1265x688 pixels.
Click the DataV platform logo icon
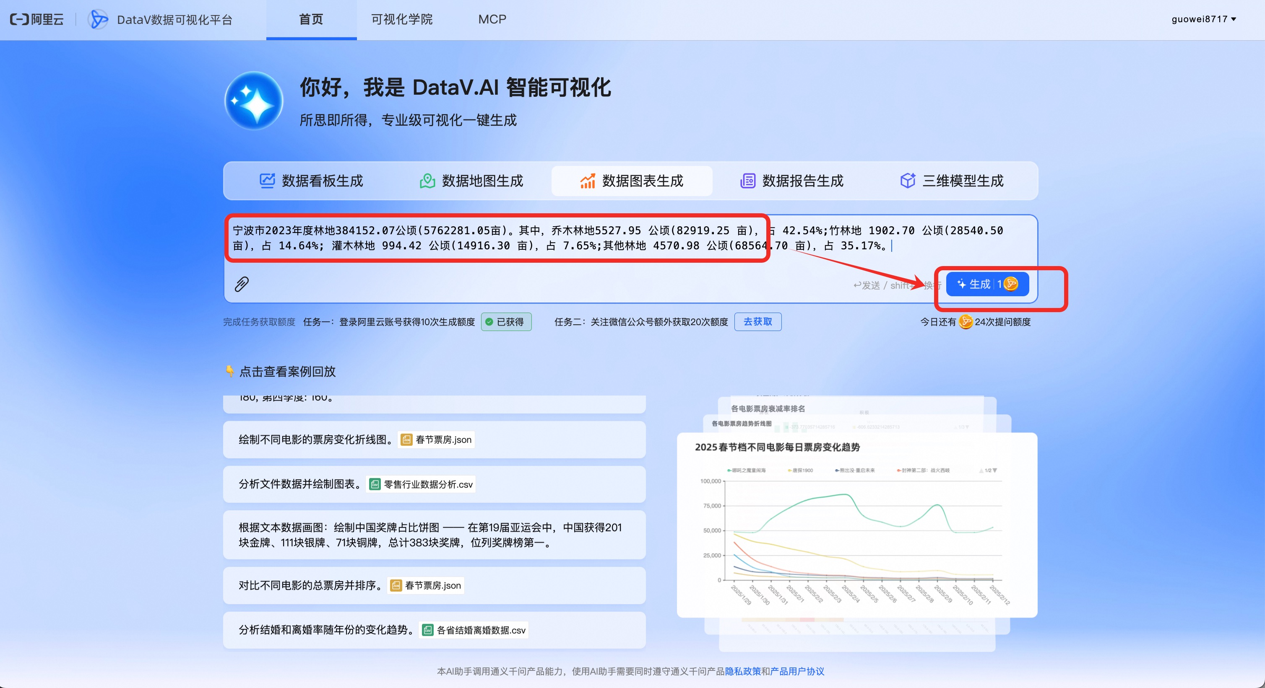tap(98, 20)
